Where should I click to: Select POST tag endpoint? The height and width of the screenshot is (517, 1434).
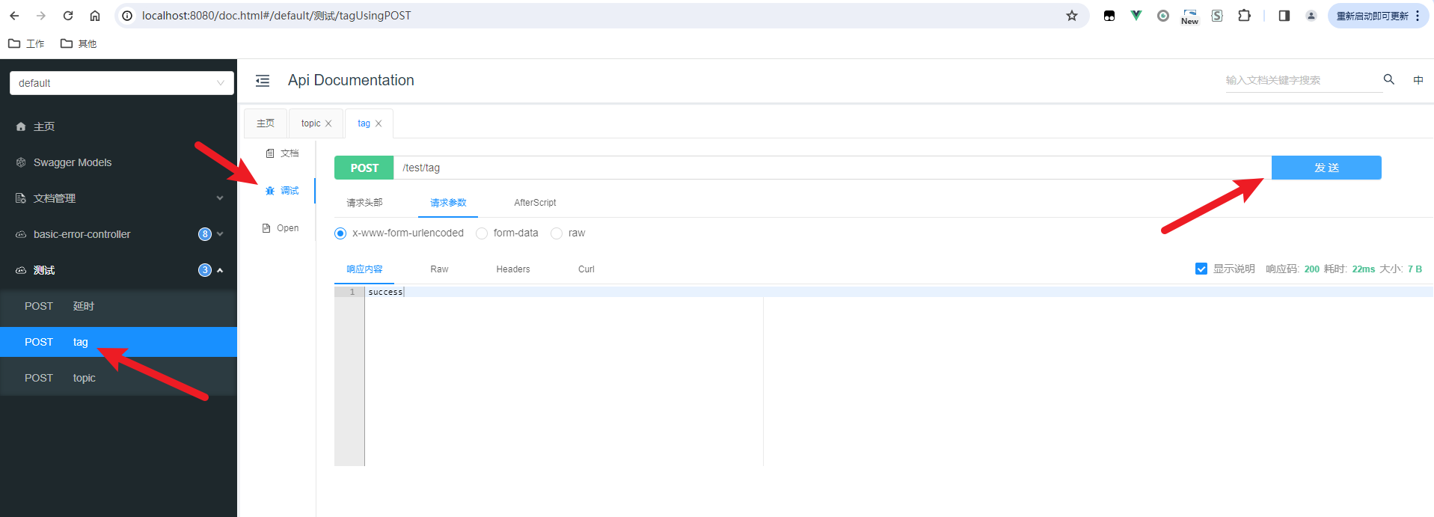(x=118, y=342)
